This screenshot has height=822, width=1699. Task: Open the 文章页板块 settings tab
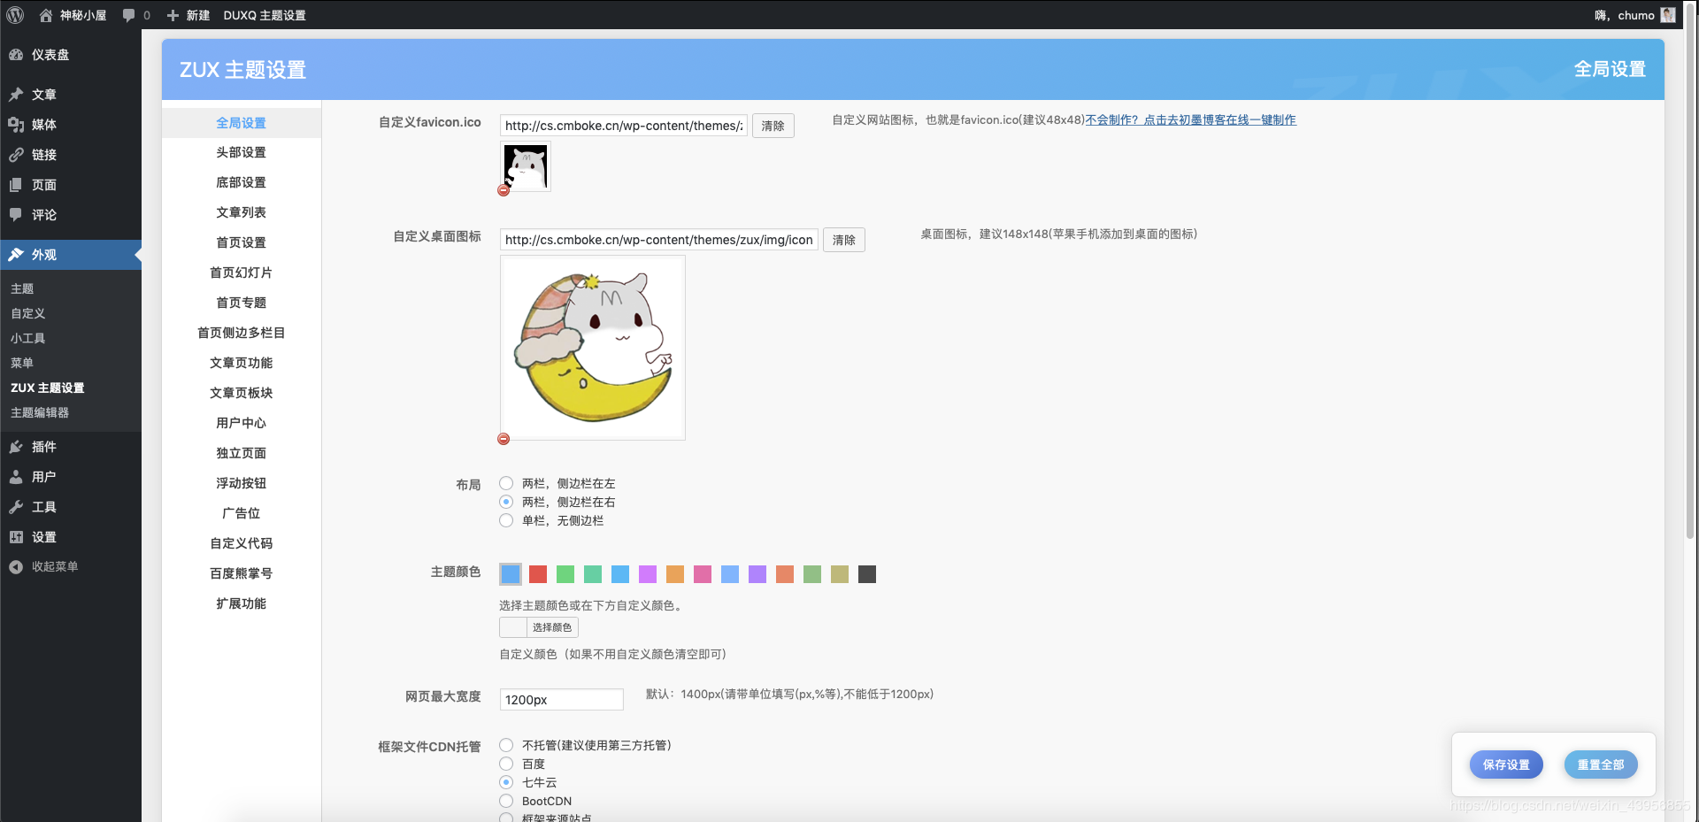(x=242, y=393)
